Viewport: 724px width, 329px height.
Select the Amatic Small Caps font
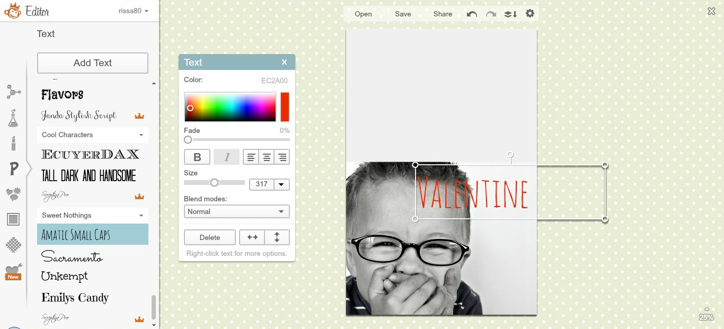click(x=93, y=234)
